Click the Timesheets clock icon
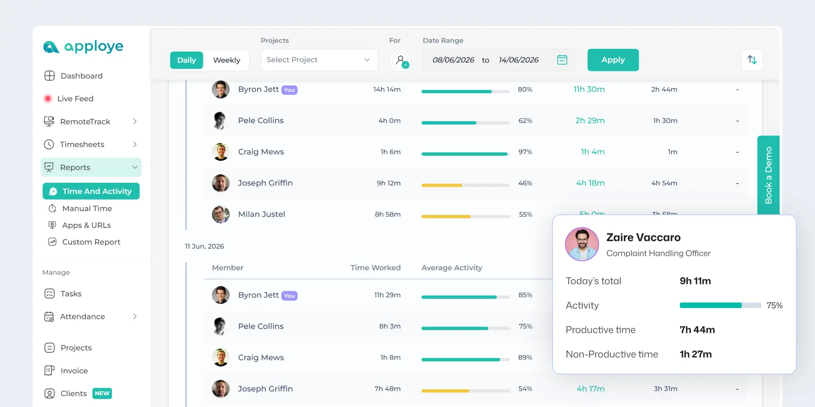815x407 pixels. 49,144
